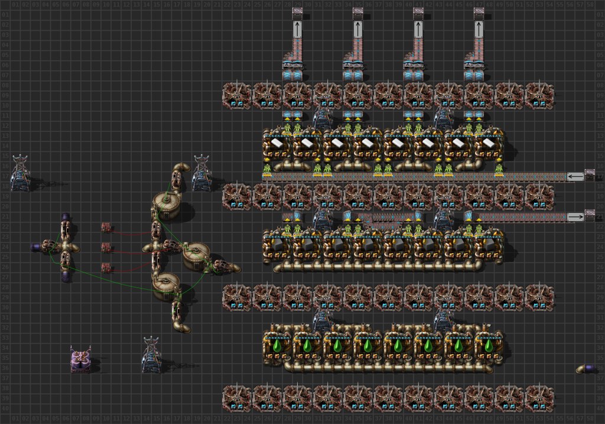Open the rightmost green-drop chemical plant
The height and width of the screenshot is (424, 605).
(x=489, y=347)
